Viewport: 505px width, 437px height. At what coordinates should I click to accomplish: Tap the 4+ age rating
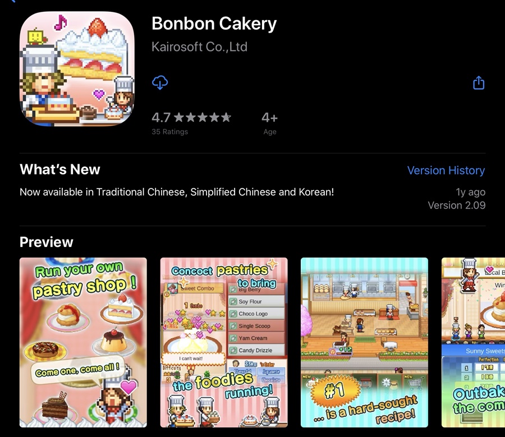click(269, 122)
